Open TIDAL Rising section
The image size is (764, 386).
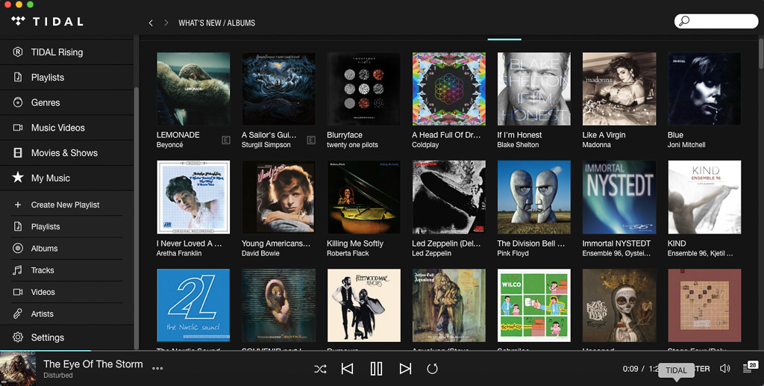point(57,52)
